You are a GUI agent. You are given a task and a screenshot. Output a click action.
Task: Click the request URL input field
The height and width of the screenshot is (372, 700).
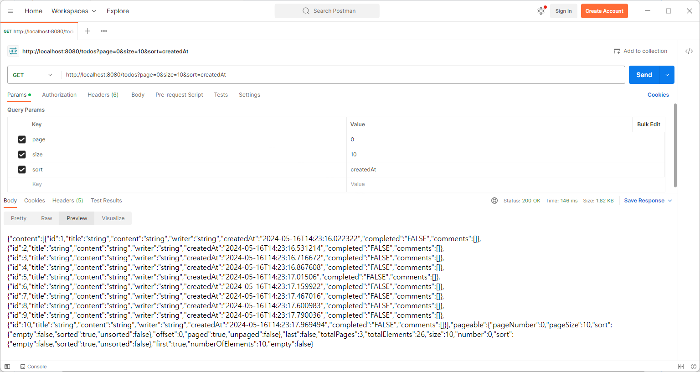(344, 75)
